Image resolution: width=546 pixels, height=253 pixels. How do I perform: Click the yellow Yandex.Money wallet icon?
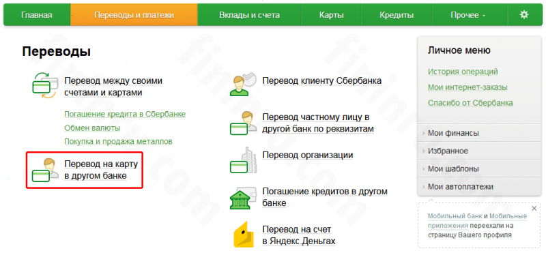click(x=243, y=234)
